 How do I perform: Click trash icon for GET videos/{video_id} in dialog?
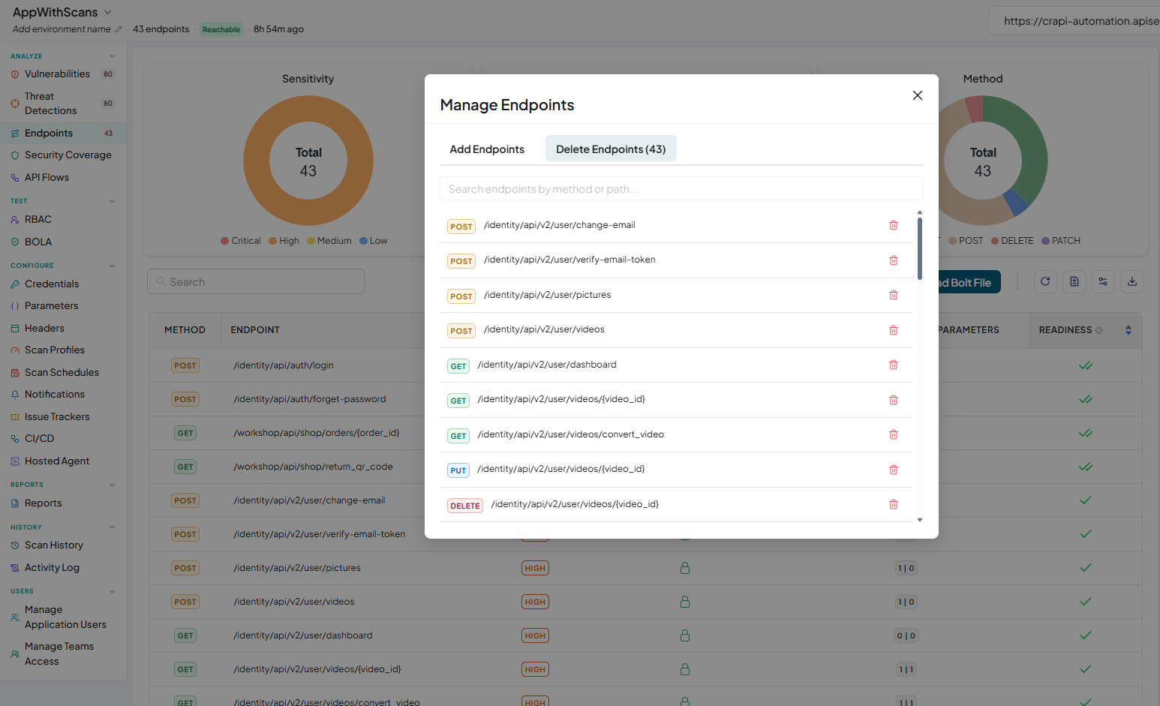click(894, 400)
